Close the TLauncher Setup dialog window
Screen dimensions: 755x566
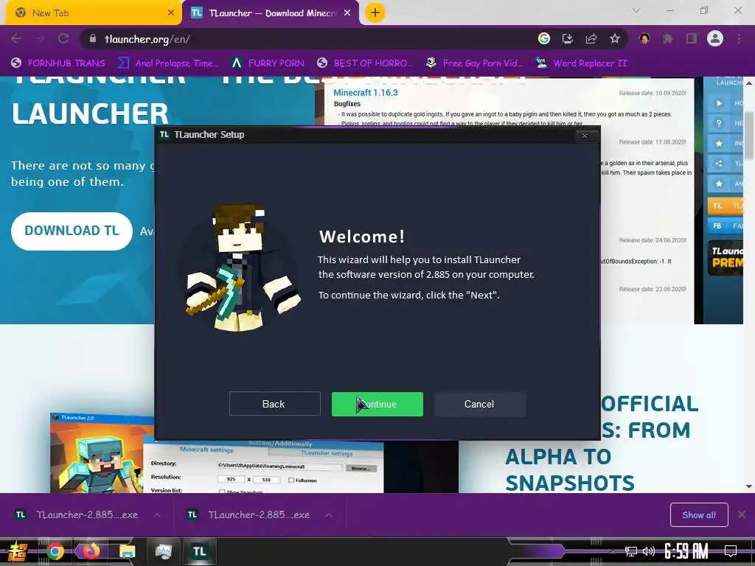[585, 136]
